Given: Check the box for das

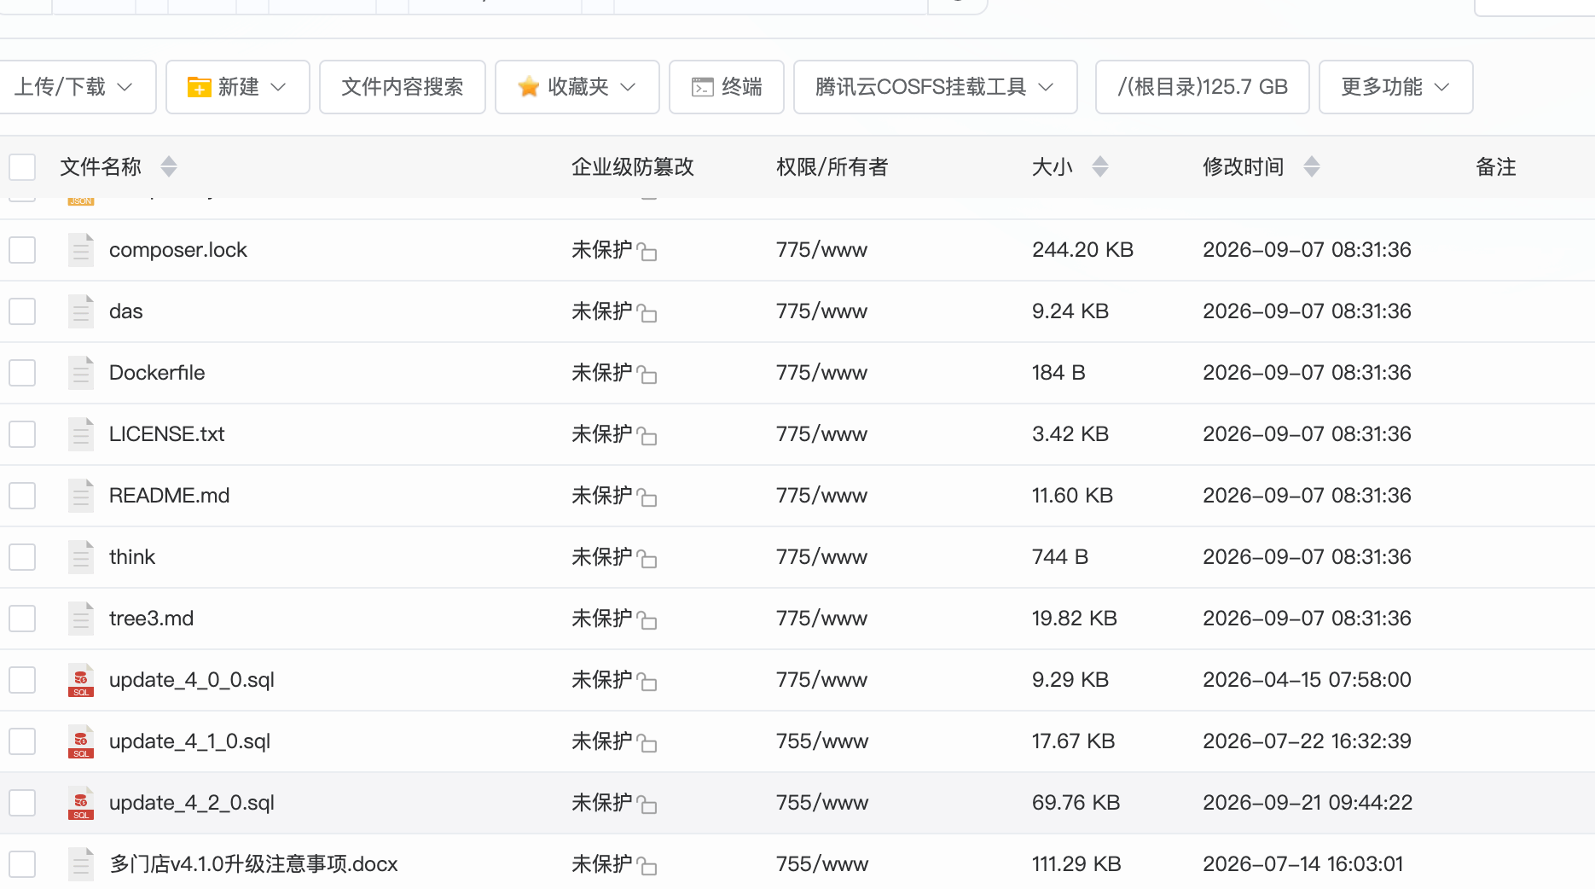Looking at the screenshot, I should click(22, 311).
